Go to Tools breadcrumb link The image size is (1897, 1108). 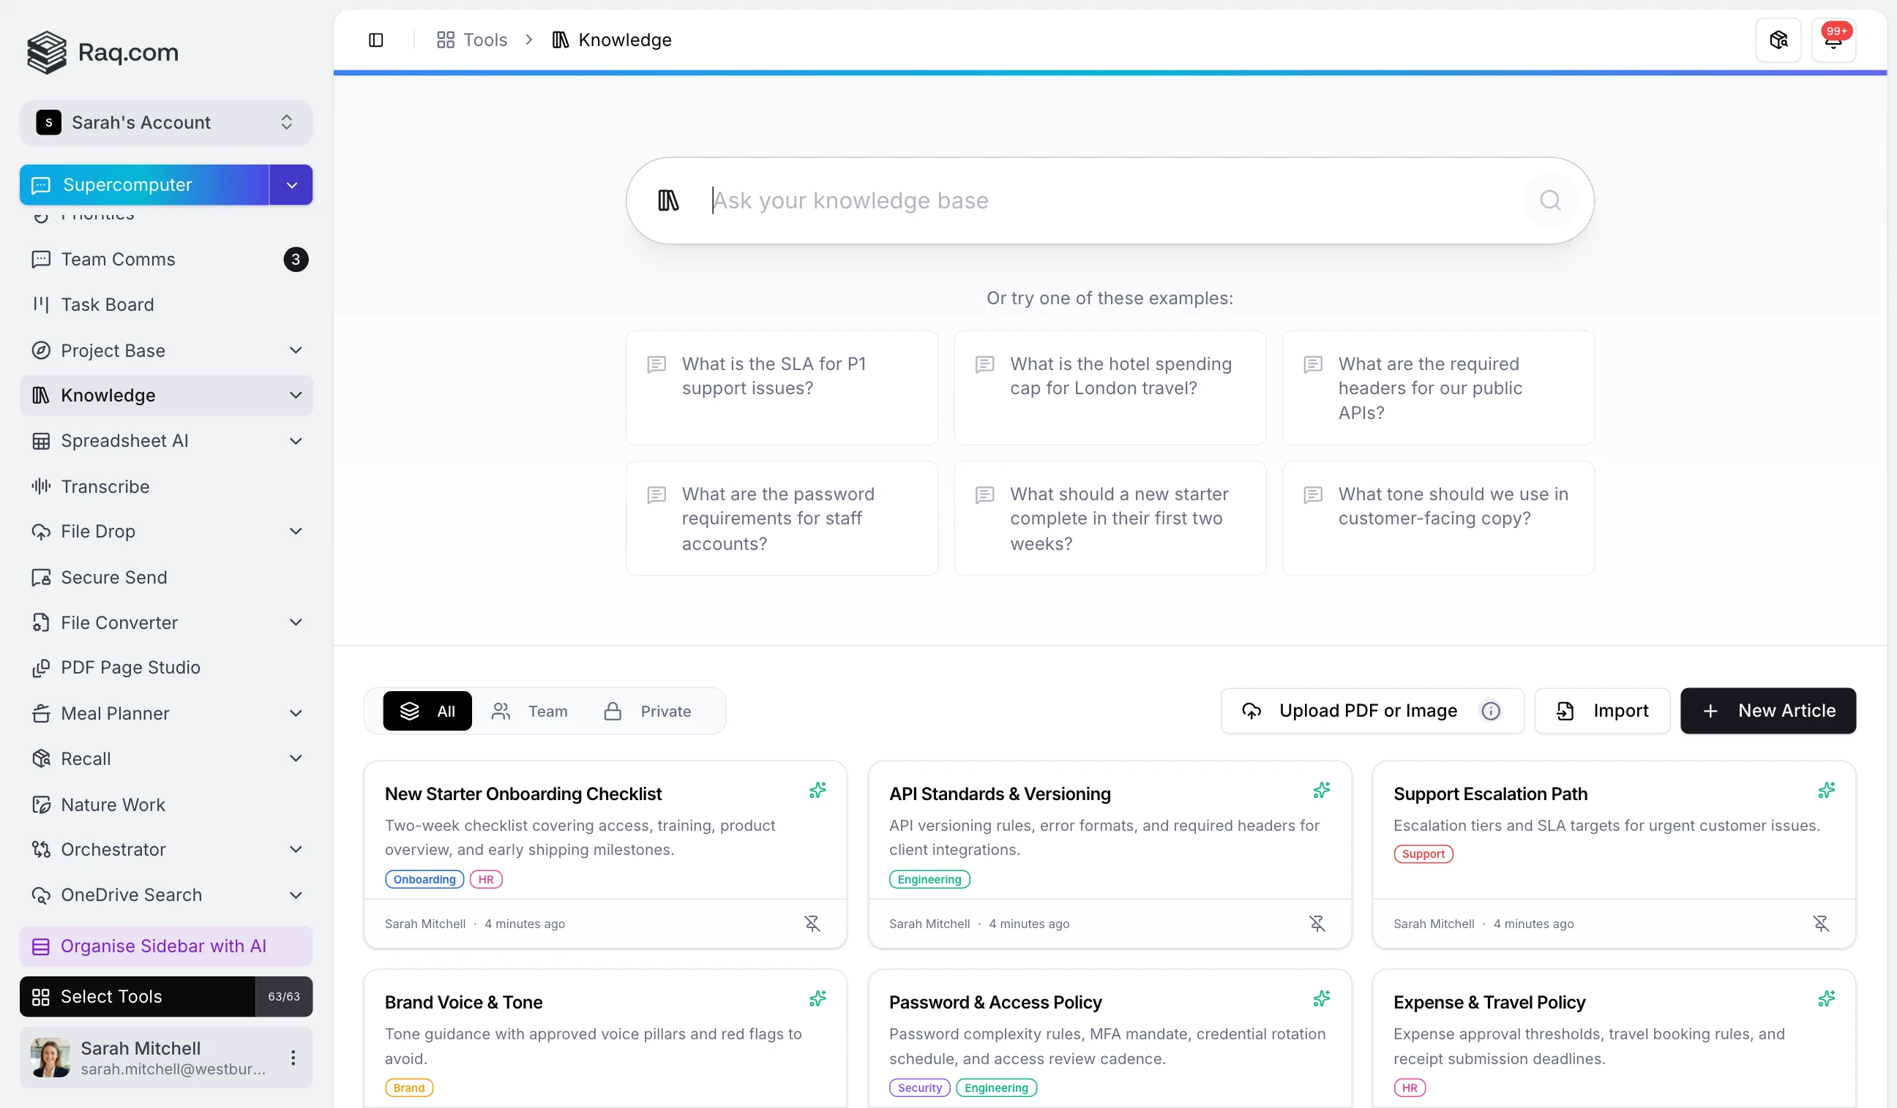click(472, 40)
